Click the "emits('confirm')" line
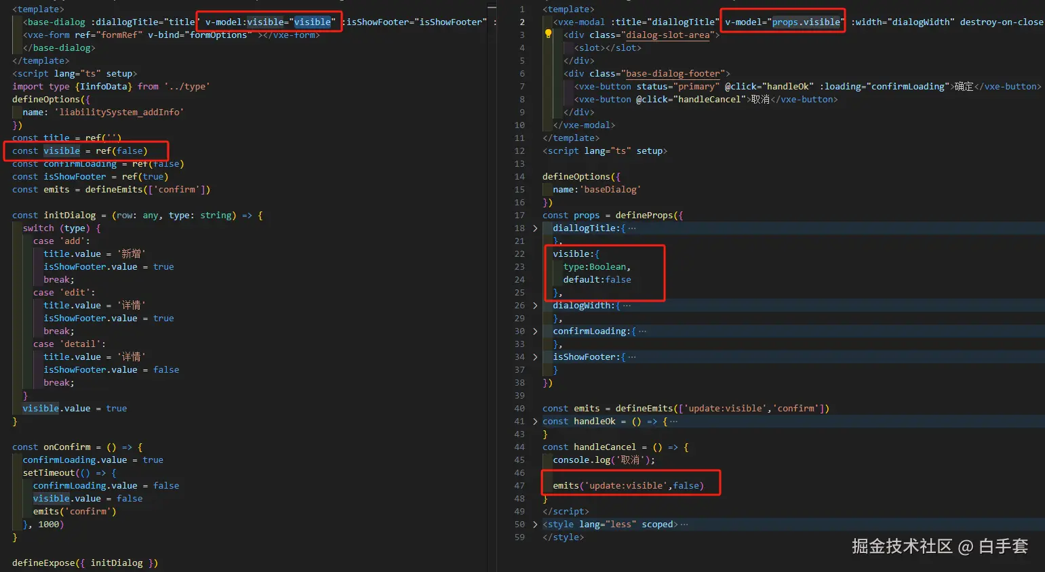Viewport: 1045px width, 572px height. coord(75,512)
